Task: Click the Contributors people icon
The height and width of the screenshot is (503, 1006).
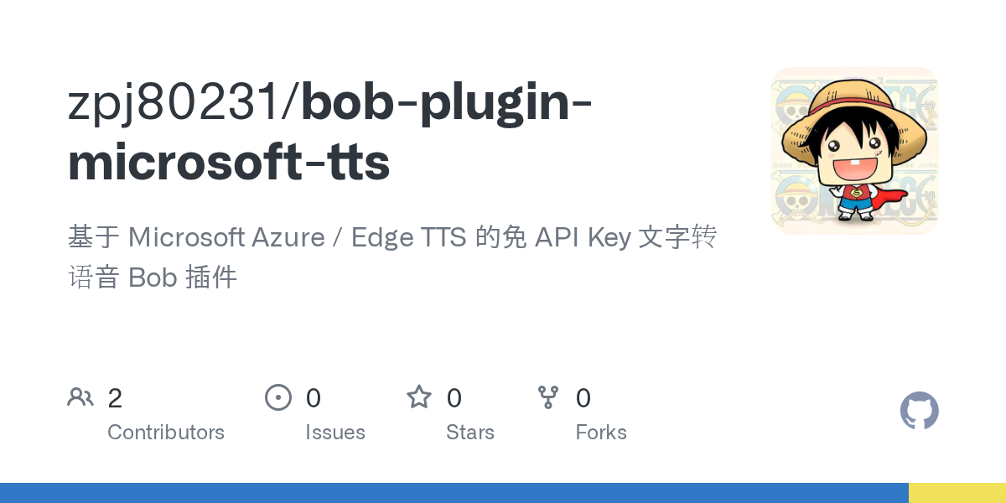Action: (80, 397)
